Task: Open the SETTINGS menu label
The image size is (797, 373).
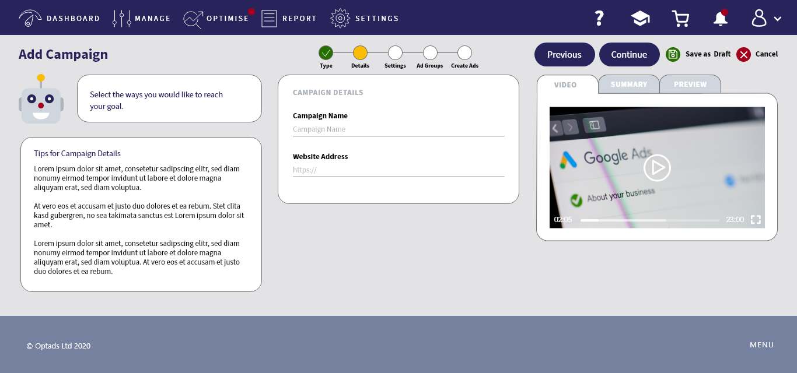Action: click(377, 19)
